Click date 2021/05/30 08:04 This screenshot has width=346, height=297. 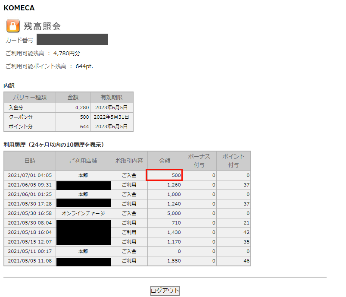point(30,223)
